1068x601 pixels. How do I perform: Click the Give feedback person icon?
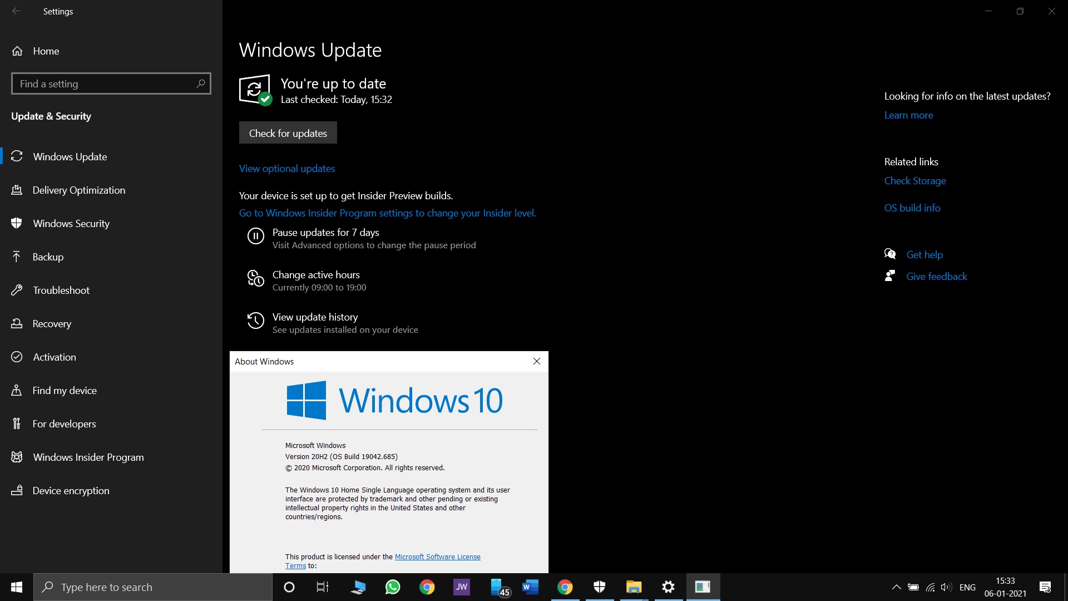(890, 275)
